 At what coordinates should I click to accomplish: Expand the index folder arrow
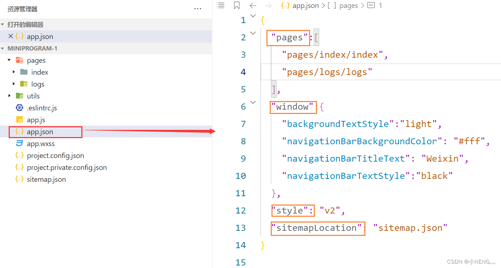tap(14, 72)
